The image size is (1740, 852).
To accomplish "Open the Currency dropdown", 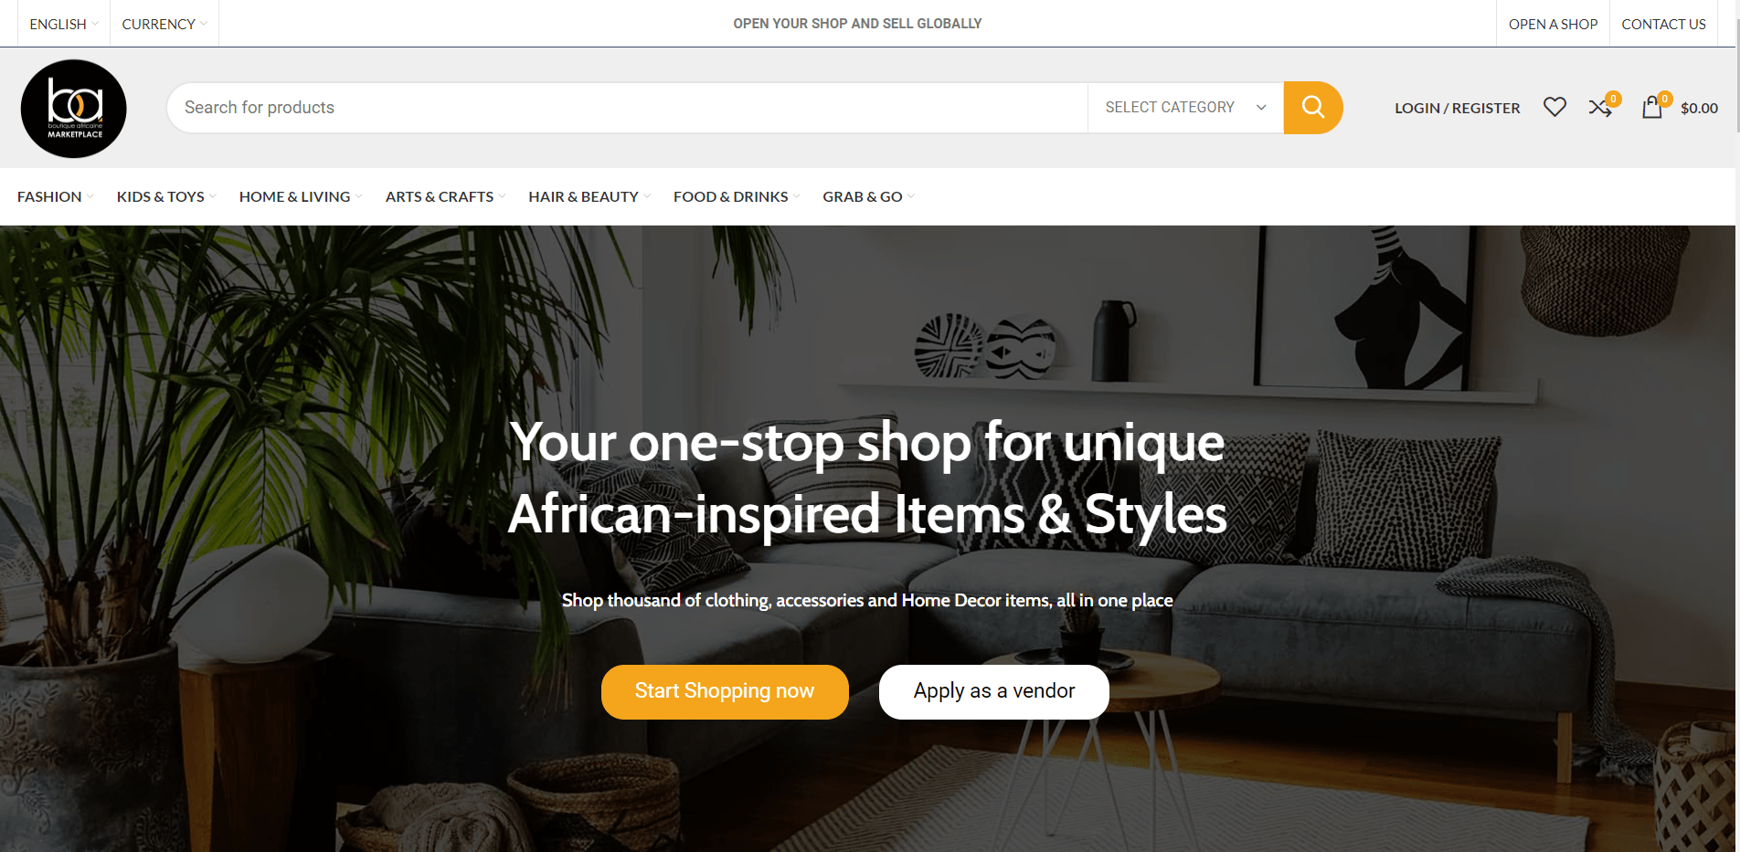I will point(164,24).
